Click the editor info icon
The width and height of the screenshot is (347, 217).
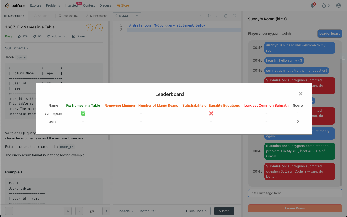pos(201,16)
